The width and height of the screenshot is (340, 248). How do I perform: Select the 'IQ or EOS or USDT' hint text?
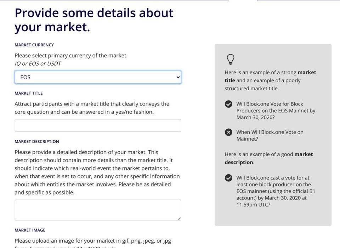38,63
